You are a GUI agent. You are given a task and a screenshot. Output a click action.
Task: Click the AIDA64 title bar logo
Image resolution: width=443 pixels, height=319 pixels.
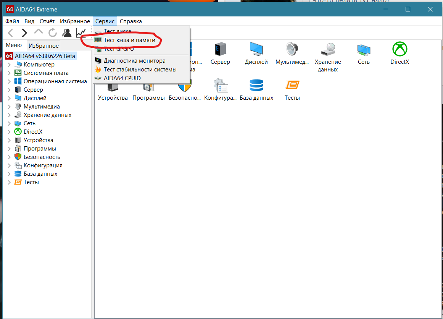10,9
